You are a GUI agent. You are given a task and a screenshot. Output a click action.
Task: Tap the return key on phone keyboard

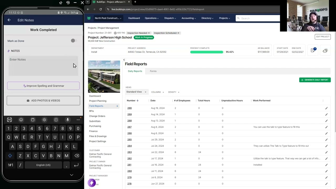[x=76, y=165]
